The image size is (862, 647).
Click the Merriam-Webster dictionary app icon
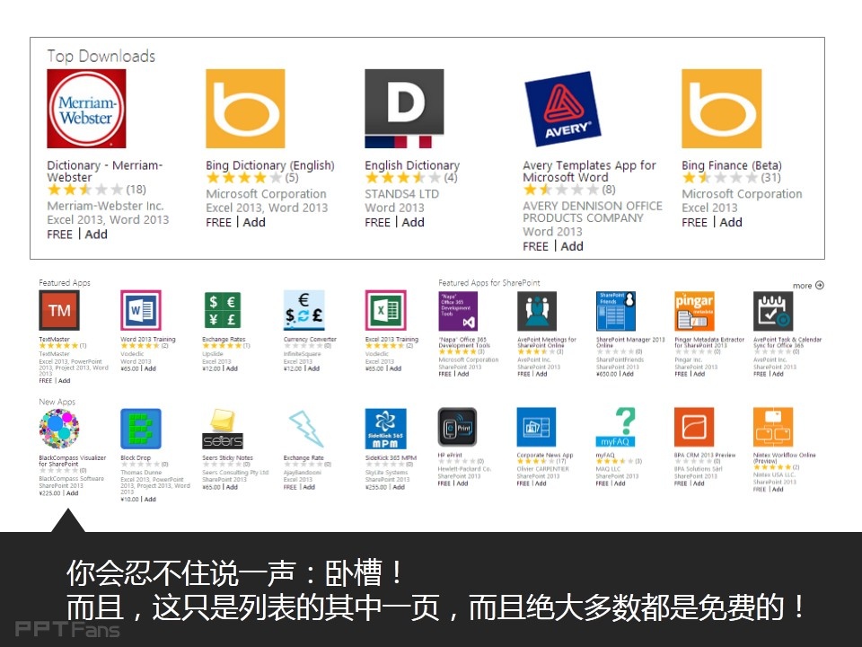coord(86,109)
